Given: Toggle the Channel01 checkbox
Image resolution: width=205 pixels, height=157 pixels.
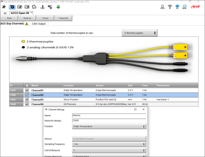Looking at the screenshot, I should pos(27,90).
